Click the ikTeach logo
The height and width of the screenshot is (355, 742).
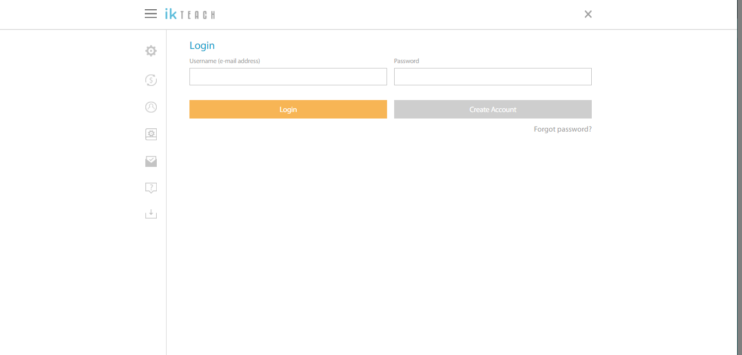[189, 14]
